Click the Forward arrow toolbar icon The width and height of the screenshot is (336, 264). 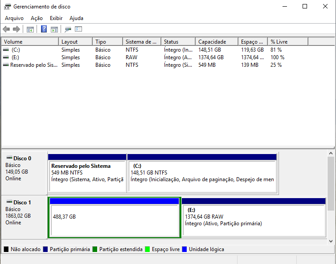click(16, 29)
